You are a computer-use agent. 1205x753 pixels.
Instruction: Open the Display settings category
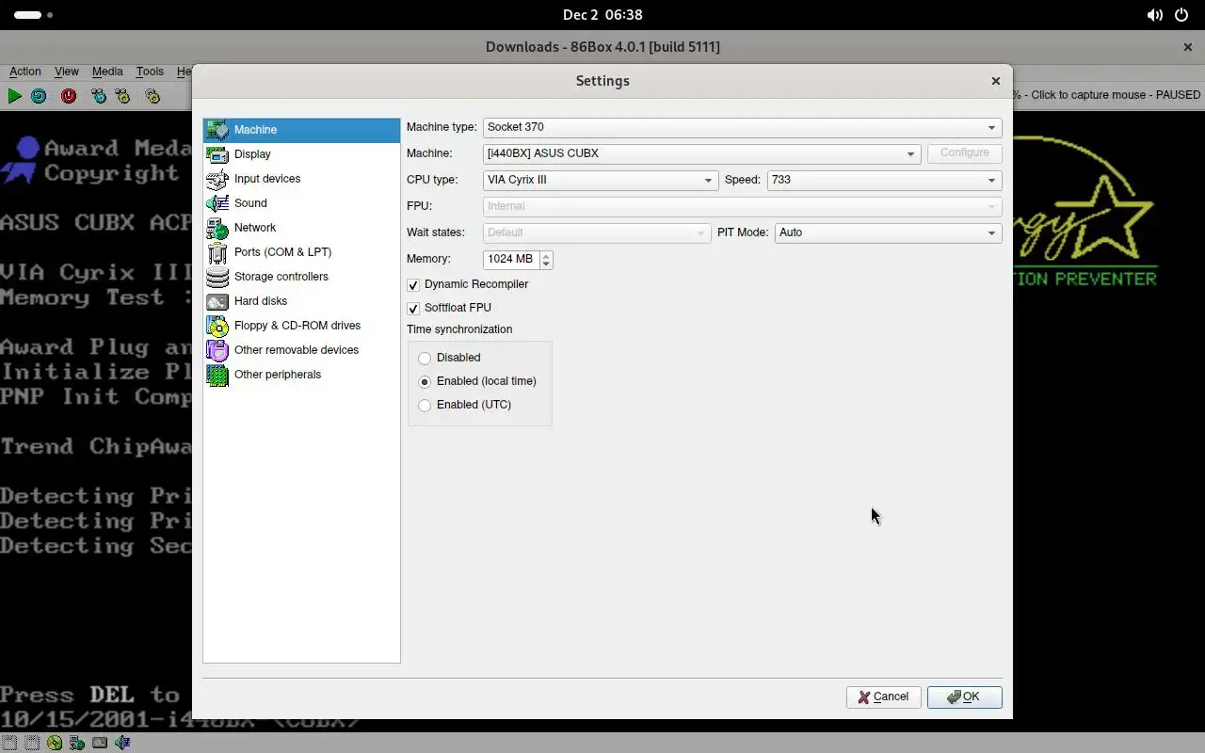301,154
